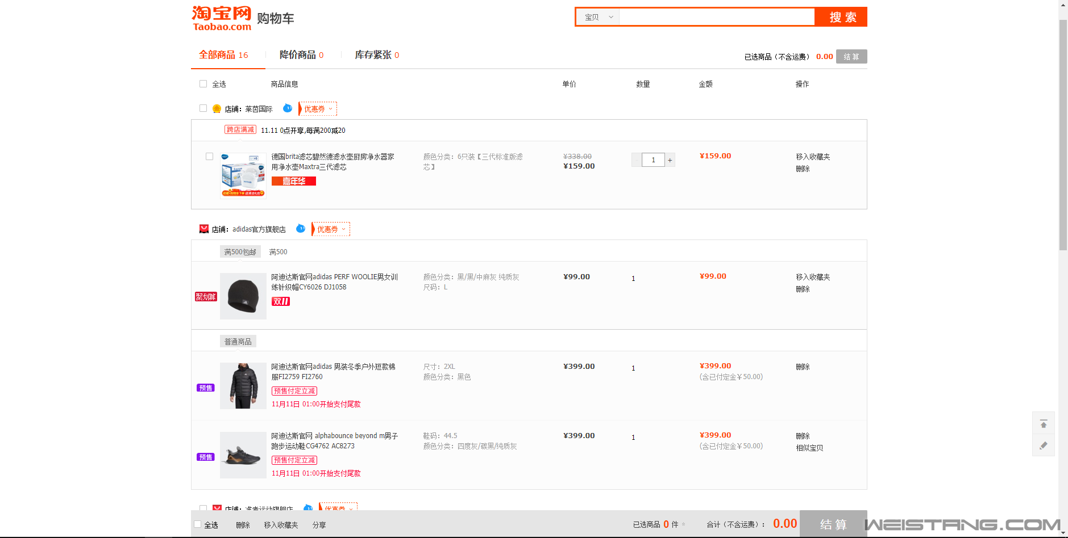This screenshot has width=1068, height=538.
Task: Select the Brita filter item checkbox
Action: click(x=209, y=156)
